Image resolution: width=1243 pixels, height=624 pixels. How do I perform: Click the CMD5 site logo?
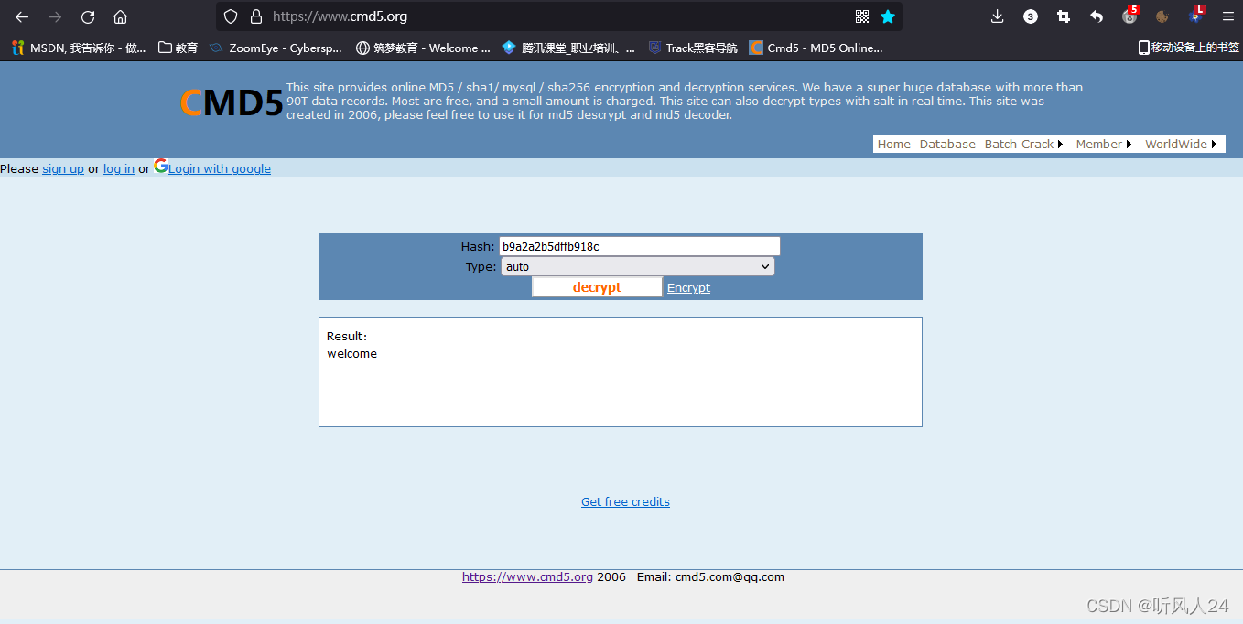pos(232,103)
